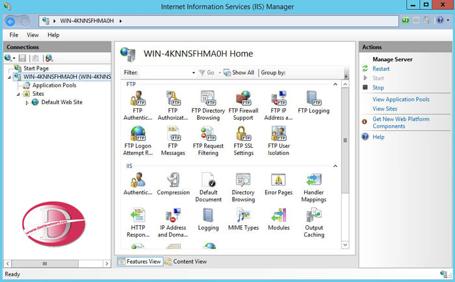Image resolution: width=455 pixels, height=282 pixels.
Task: Open Error Pages feature
Action: click(x=279, y=184)
